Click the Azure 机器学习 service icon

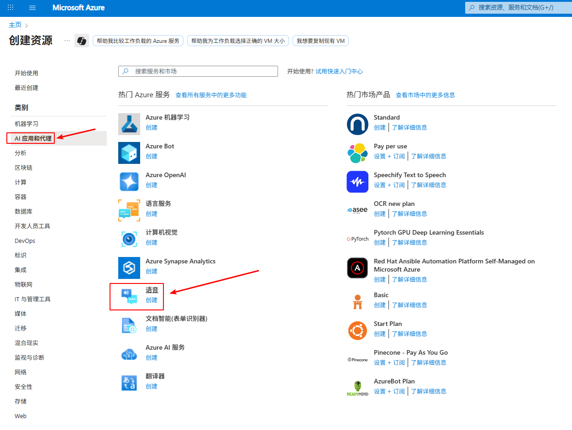click(x=129, y=124)
